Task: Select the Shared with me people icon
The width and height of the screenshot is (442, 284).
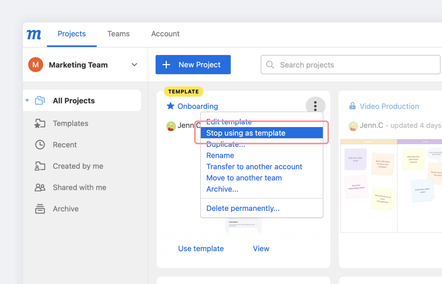Action: click(40, 188)
